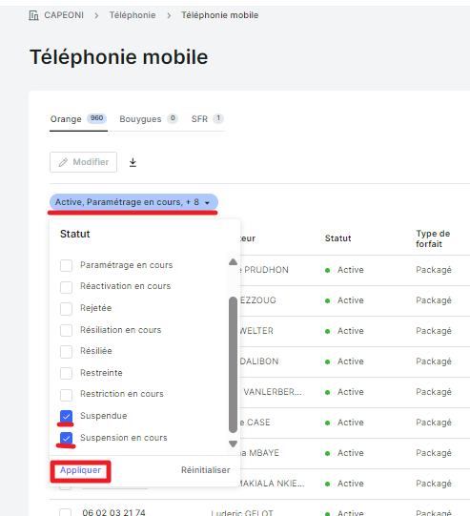Click the download export icon
Image resolution: width=470 pixels, height=516 pixels.
pos(133,162)
